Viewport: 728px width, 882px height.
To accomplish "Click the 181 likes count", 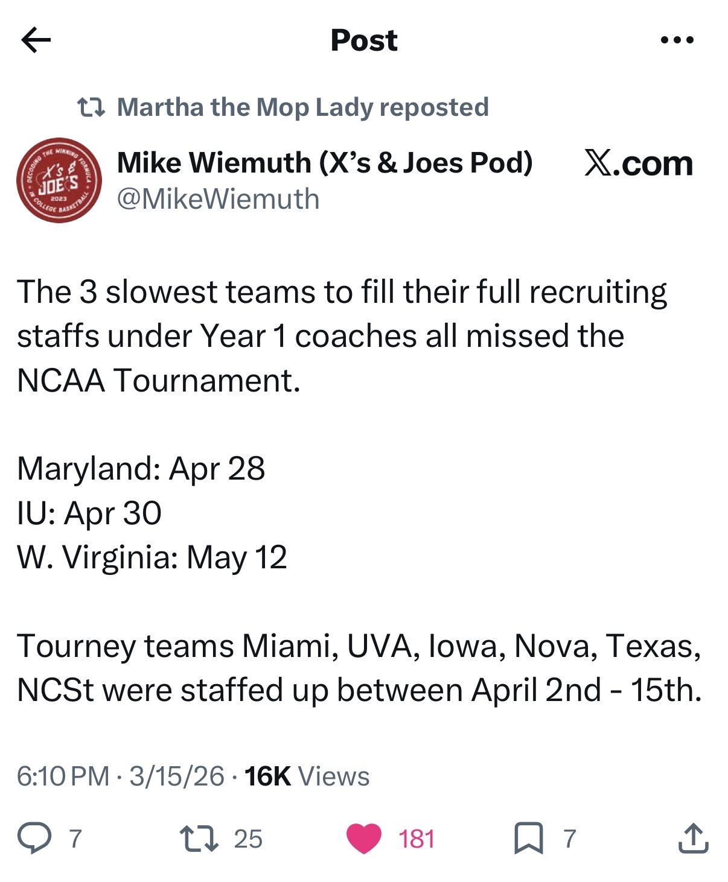I will pos(417,839).
